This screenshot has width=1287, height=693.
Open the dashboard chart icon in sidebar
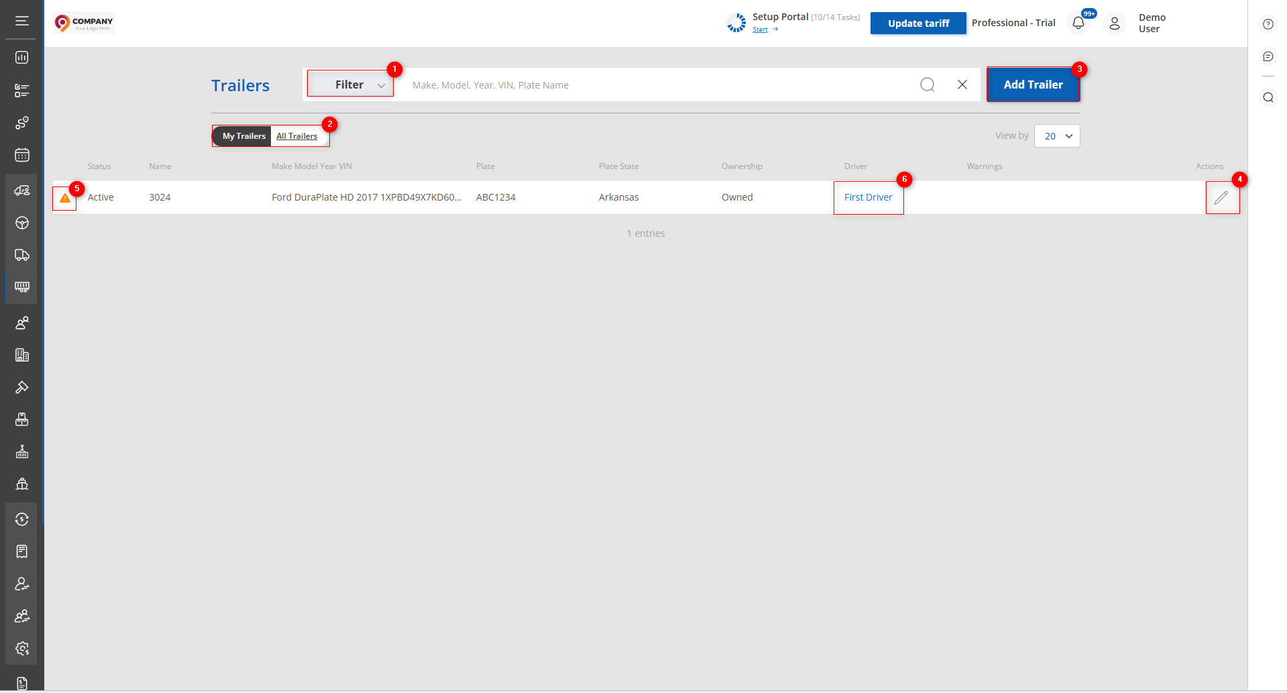coord(22,58)
